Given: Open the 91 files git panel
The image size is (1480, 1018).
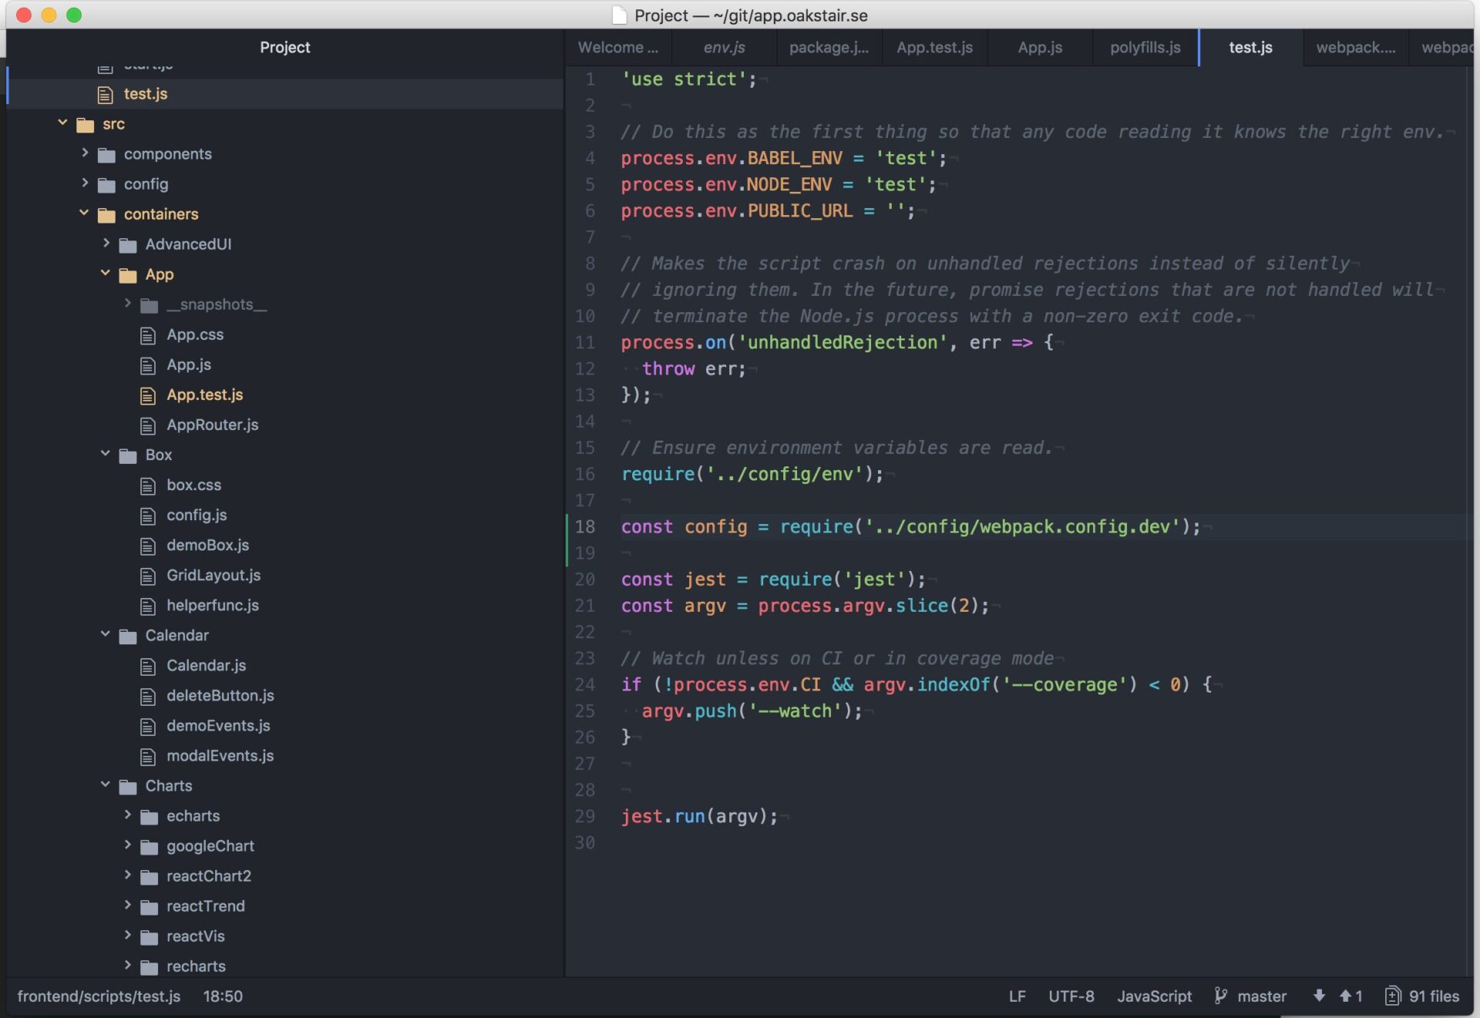Looking at the screenshot, I should (x=1422, y=996).
